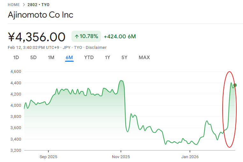Select the MAX time range tab

tap(144, 58)
